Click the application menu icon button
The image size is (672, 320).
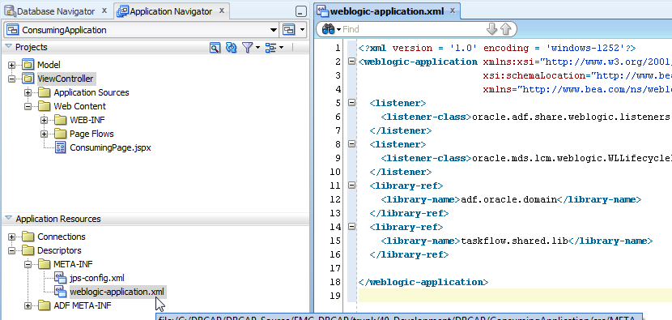click(289, 30)
